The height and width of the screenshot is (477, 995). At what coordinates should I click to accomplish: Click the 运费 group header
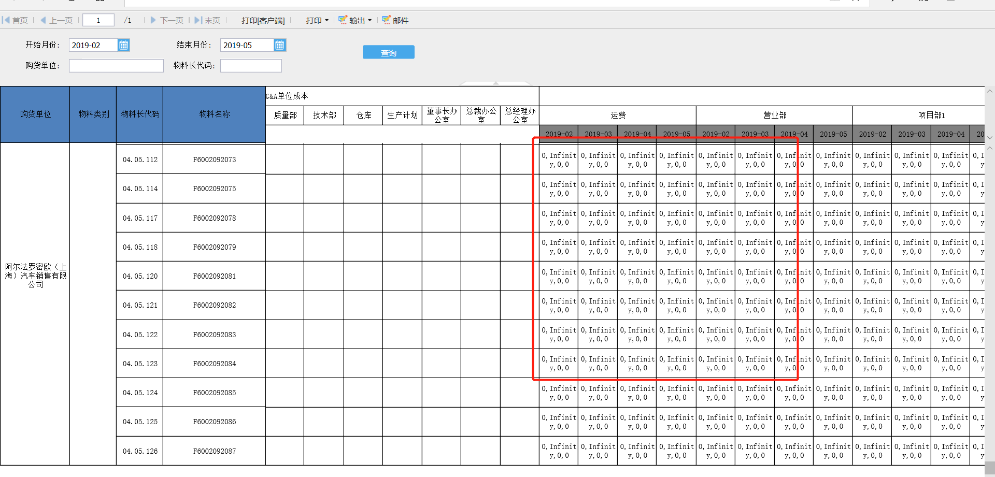coord(618,115)
